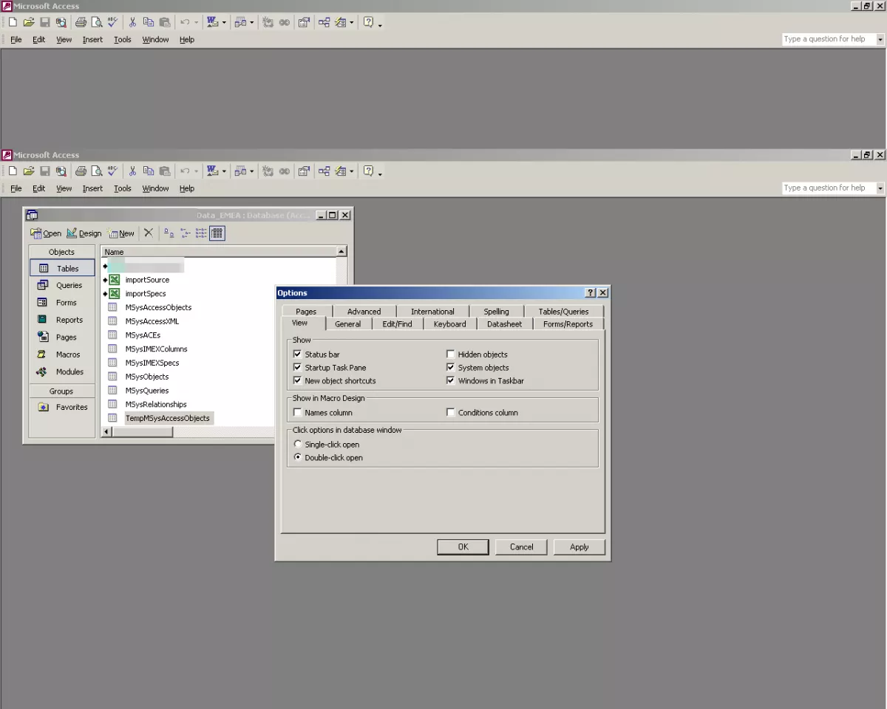Expand Analyze dropdown arrow in empty Access window
This screenshot has width=887, height=709.
pos(251,22)
